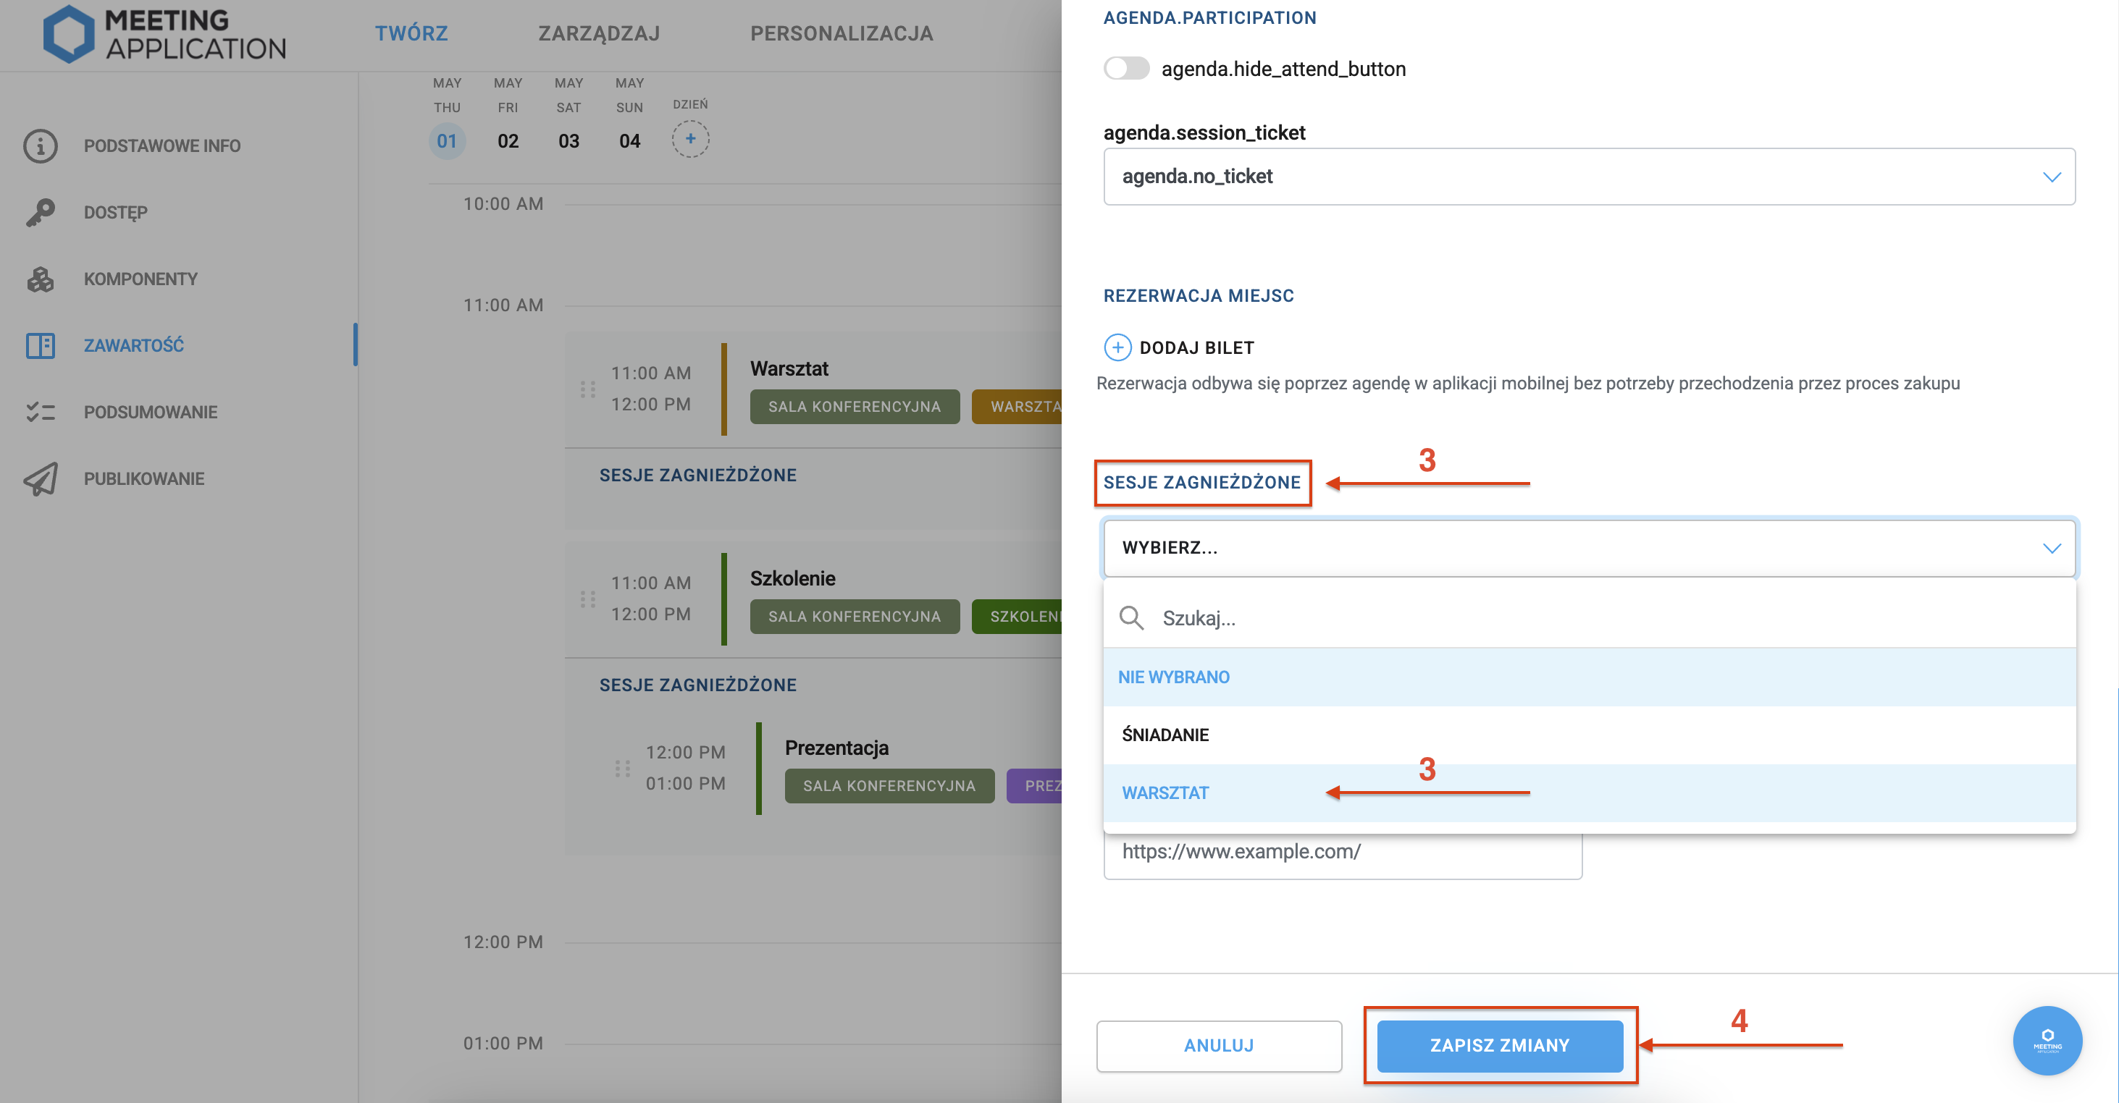Click the https://www.example.com/ URL field
Screen dimensions: 2119x1103
tap(1343, 853)
